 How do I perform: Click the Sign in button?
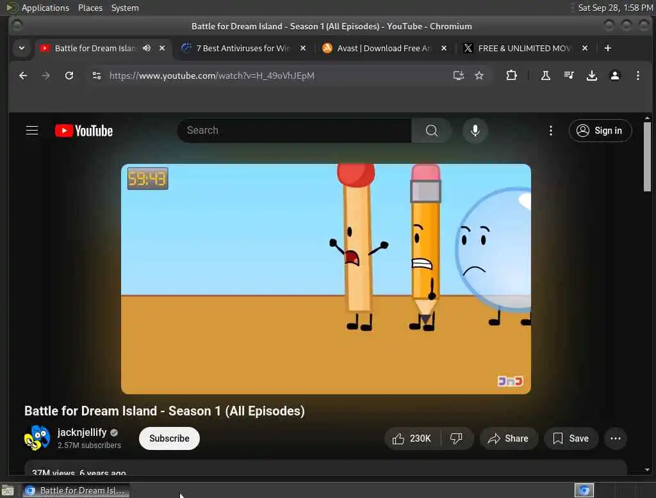[600, 131]
